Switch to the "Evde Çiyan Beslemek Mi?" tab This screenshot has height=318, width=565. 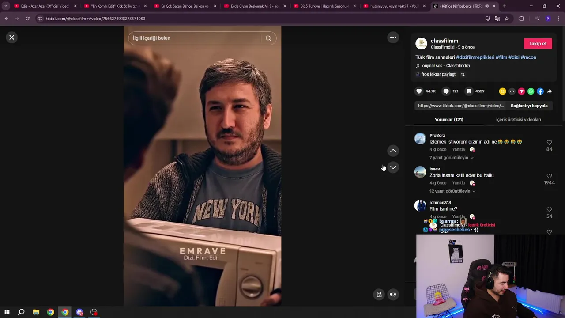(255, 6)
